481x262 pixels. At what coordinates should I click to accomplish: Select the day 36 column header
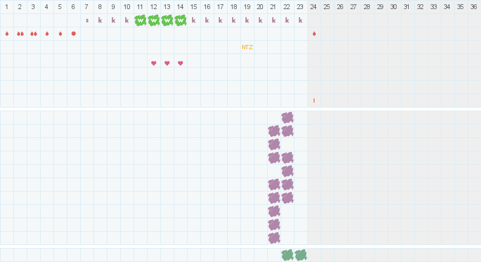coord(474,7)
